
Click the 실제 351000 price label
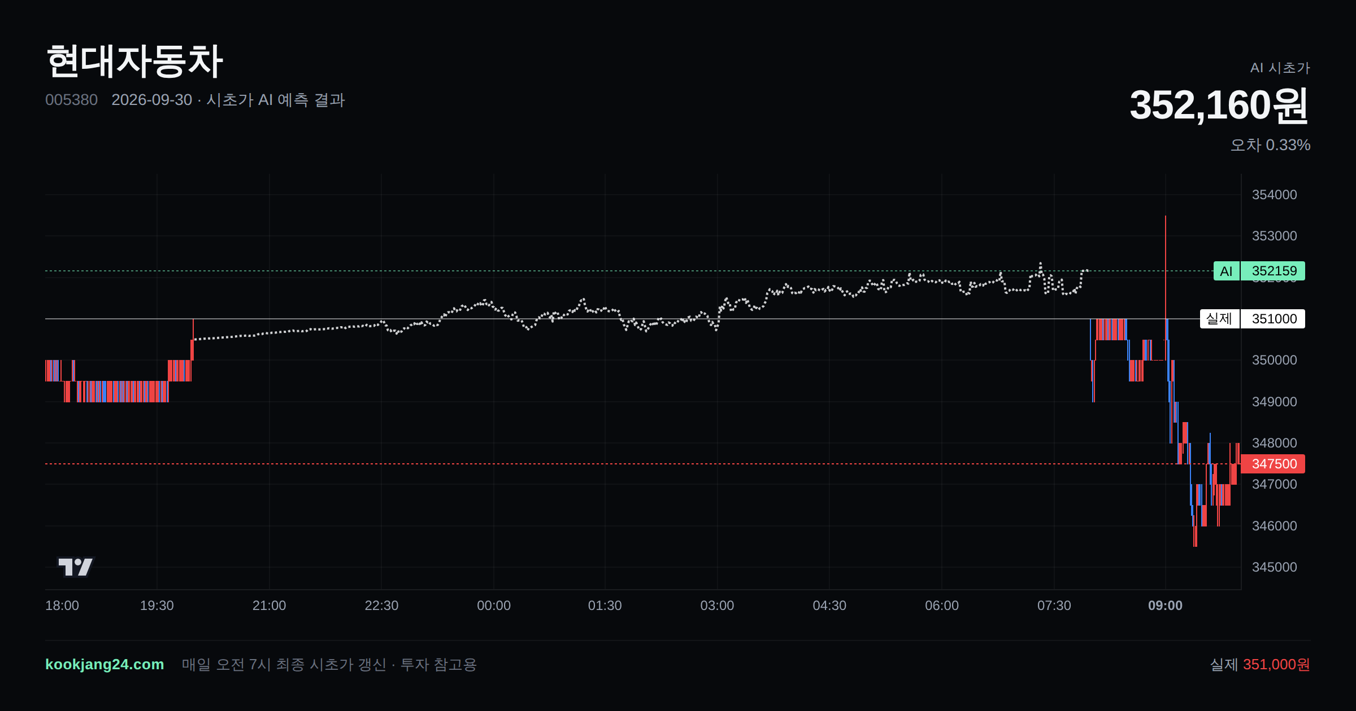1253,319
